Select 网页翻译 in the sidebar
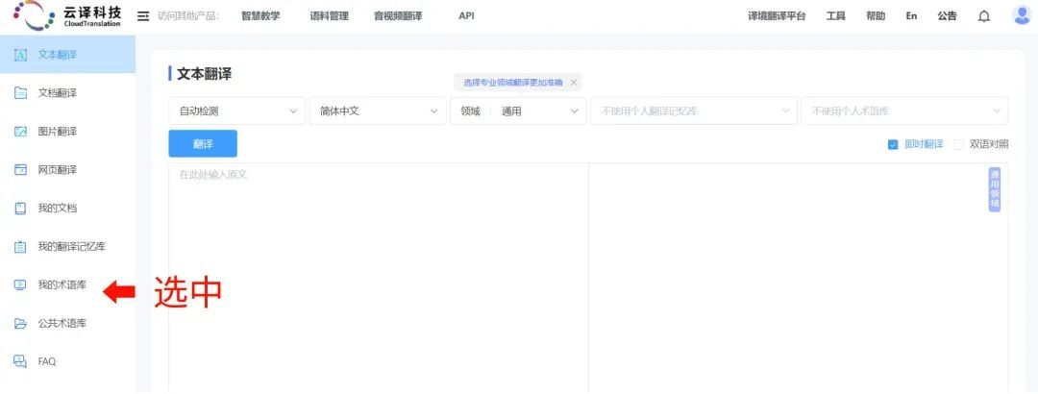1038x394 pixels. (67, 170)
